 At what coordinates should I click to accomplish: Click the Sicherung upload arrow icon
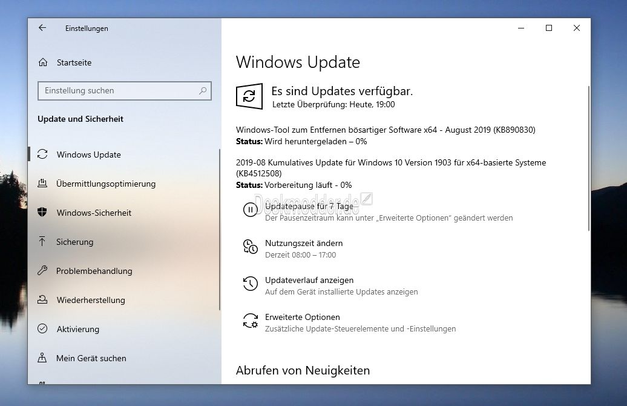42,241
